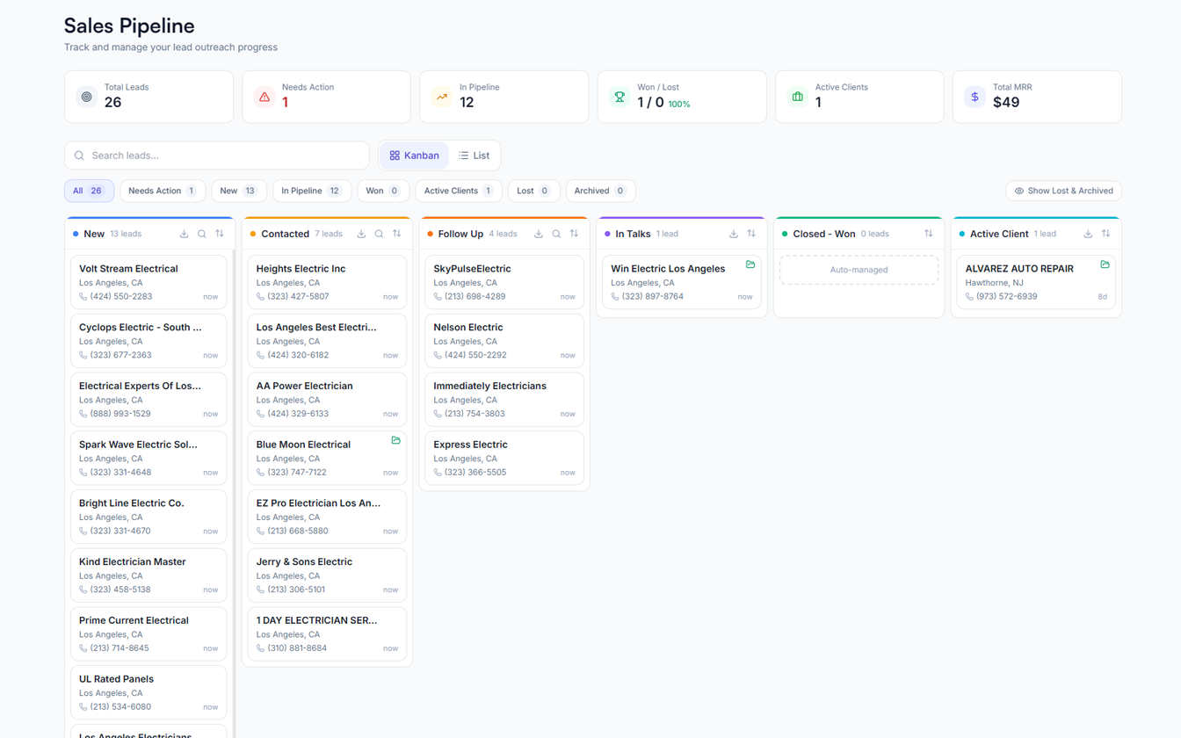Search within the Contacted column
Screen dimensions: 1181x738
pos(379,234)
